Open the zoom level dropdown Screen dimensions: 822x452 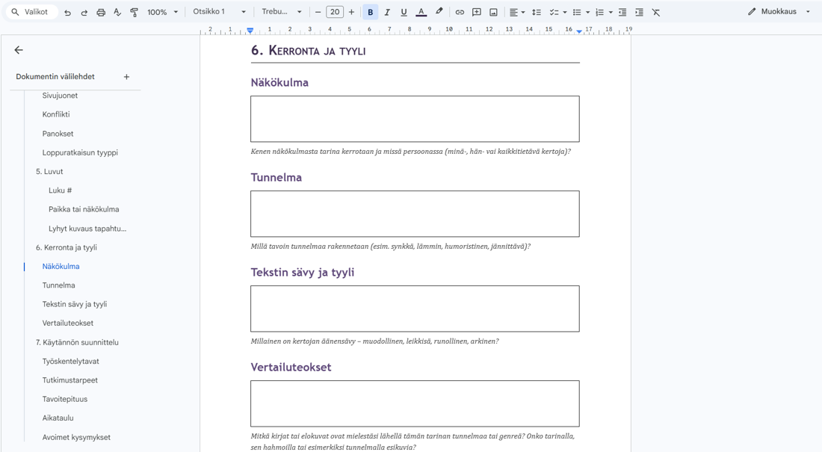point(162,12)
